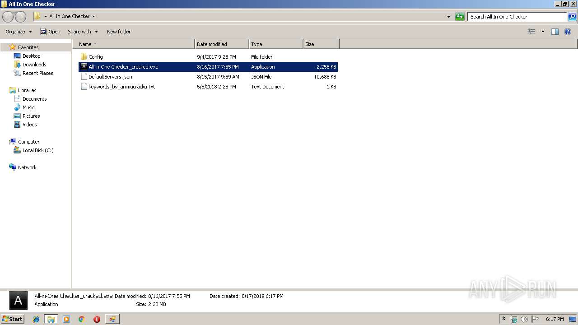Viewport: 578px width, 325px height.
Task: Click the refresh button beside address bar
Action: [x=460, y=17]
